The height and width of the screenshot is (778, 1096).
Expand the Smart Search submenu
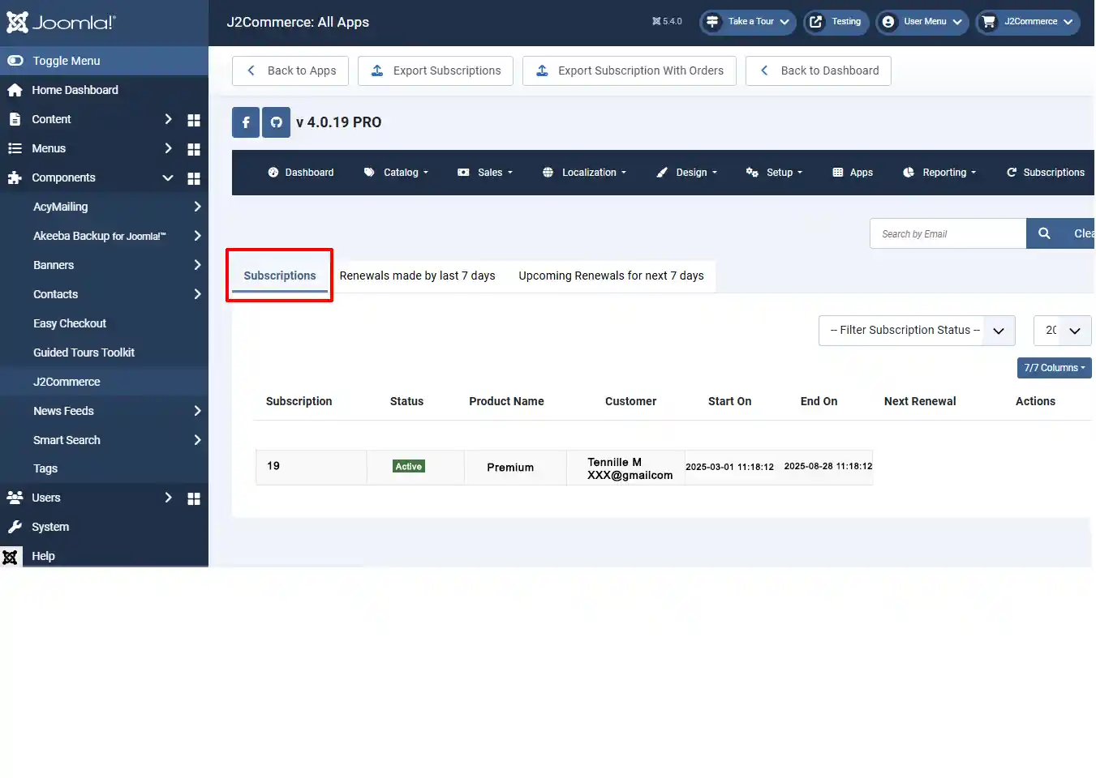pos(197,440)
